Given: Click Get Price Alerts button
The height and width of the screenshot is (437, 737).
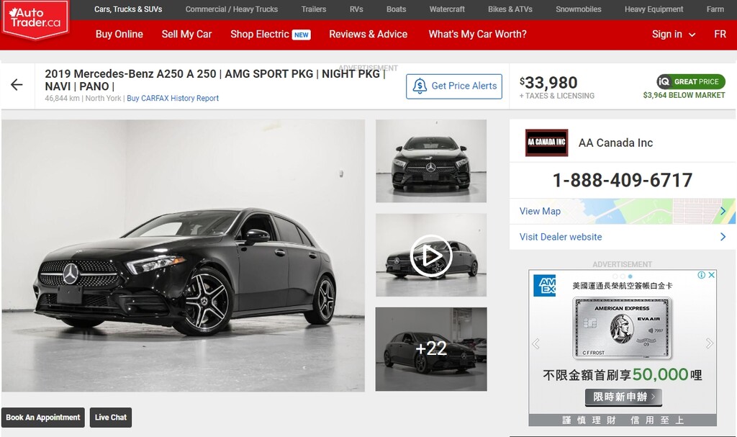Looking at the screenshot, I should [x=454, y=86].
